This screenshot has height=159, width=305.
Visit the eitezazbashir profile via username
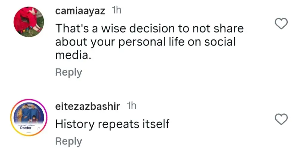tap(88, 106)
